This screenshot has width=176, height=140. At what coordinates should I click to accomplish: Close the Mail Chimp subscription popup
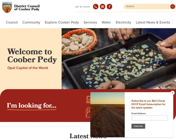[172, 93]
